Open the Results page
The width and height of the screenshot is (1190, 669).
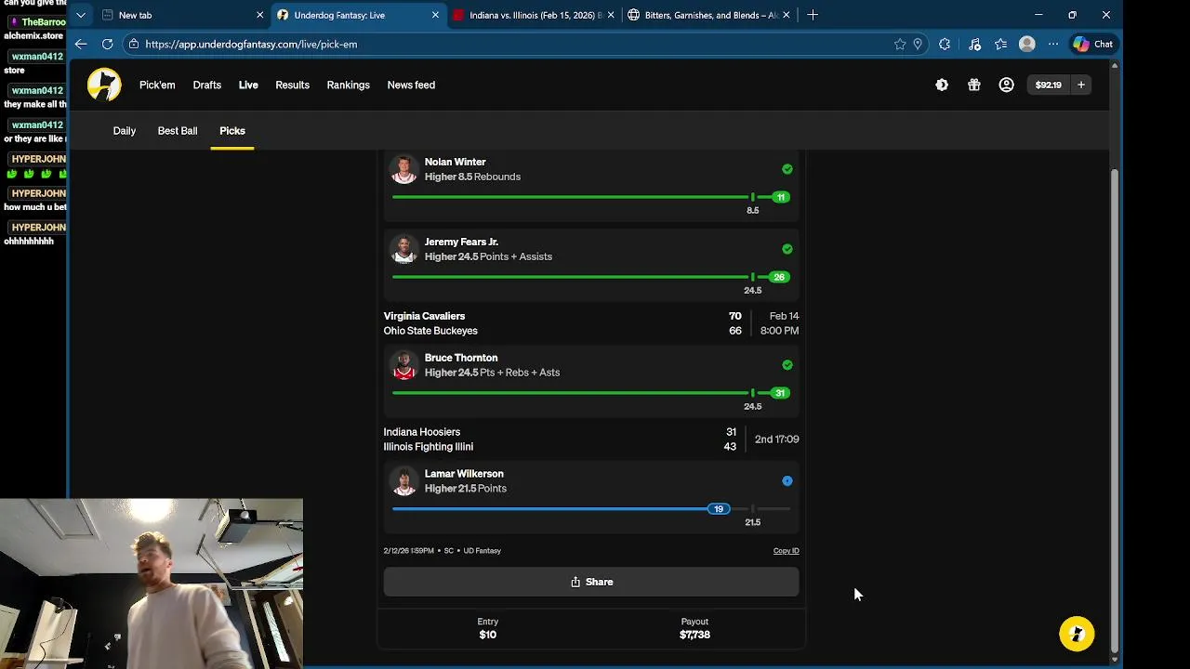click(x=292, y=85)
